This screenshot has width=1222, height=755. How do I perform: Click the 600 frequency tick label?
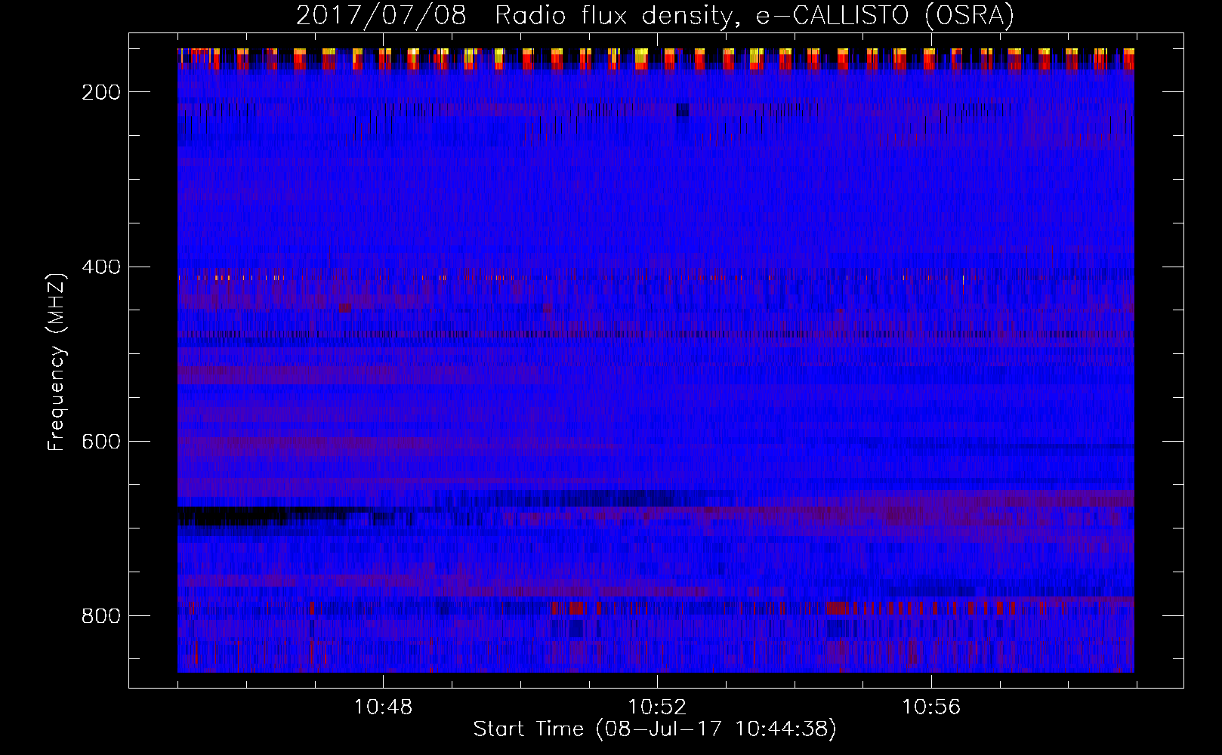click(x=101, y=442)
